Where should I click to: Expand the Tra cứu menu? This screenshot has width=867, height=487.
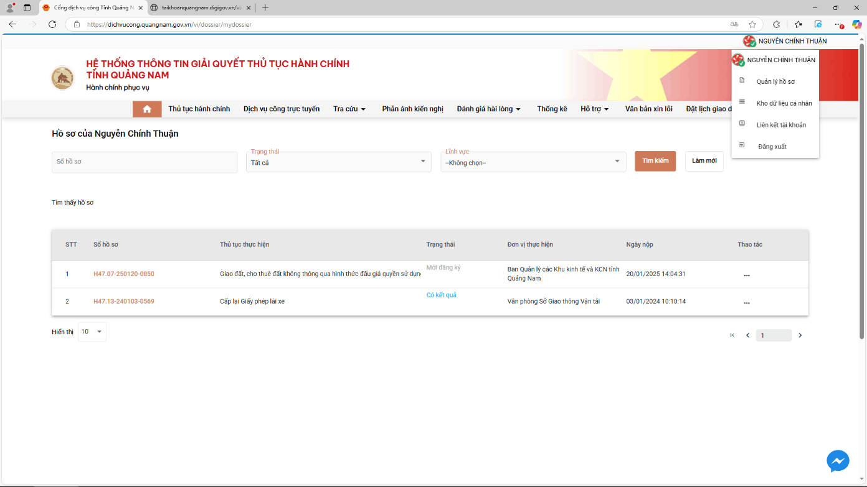pyautogui.click(x=349, y=109)
